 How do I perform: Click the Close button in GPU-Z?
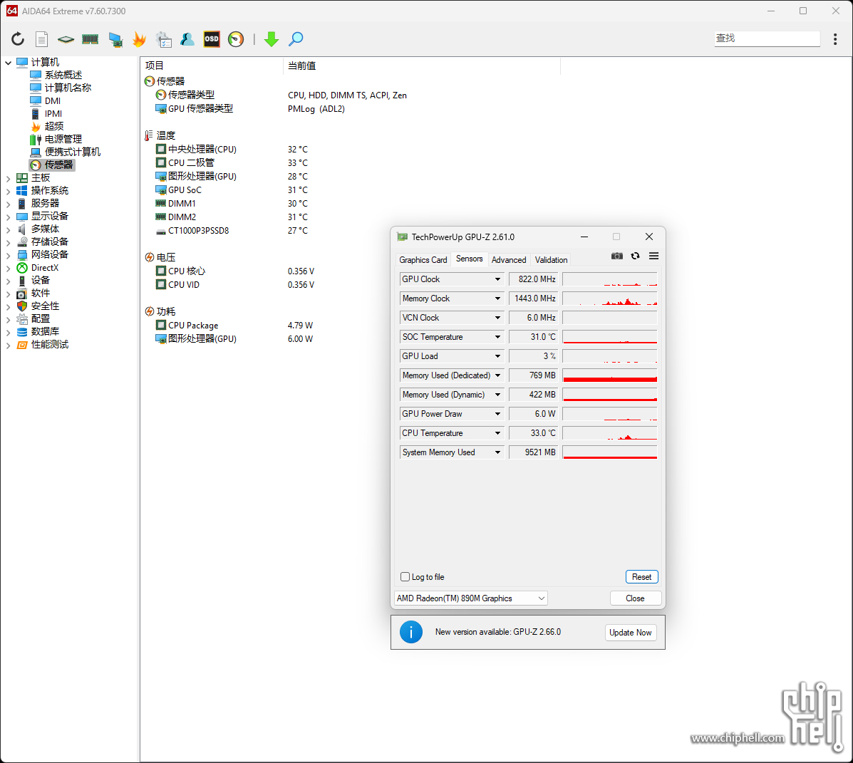coord(636,598)
